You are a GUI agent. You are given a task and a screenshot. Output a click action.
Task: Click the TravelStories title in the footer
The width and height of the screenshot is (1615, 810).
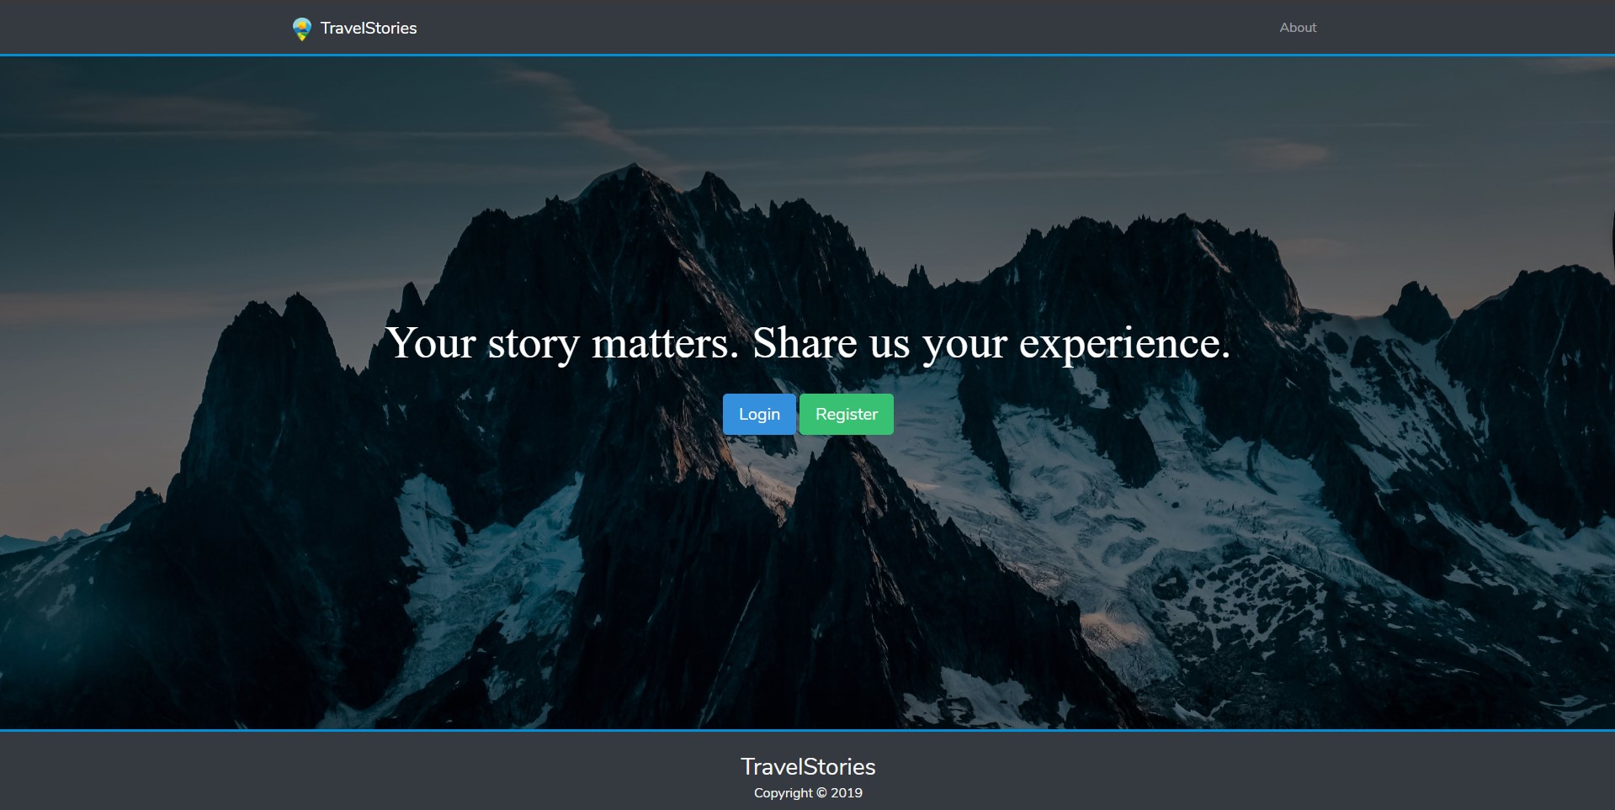coord(807,766)
